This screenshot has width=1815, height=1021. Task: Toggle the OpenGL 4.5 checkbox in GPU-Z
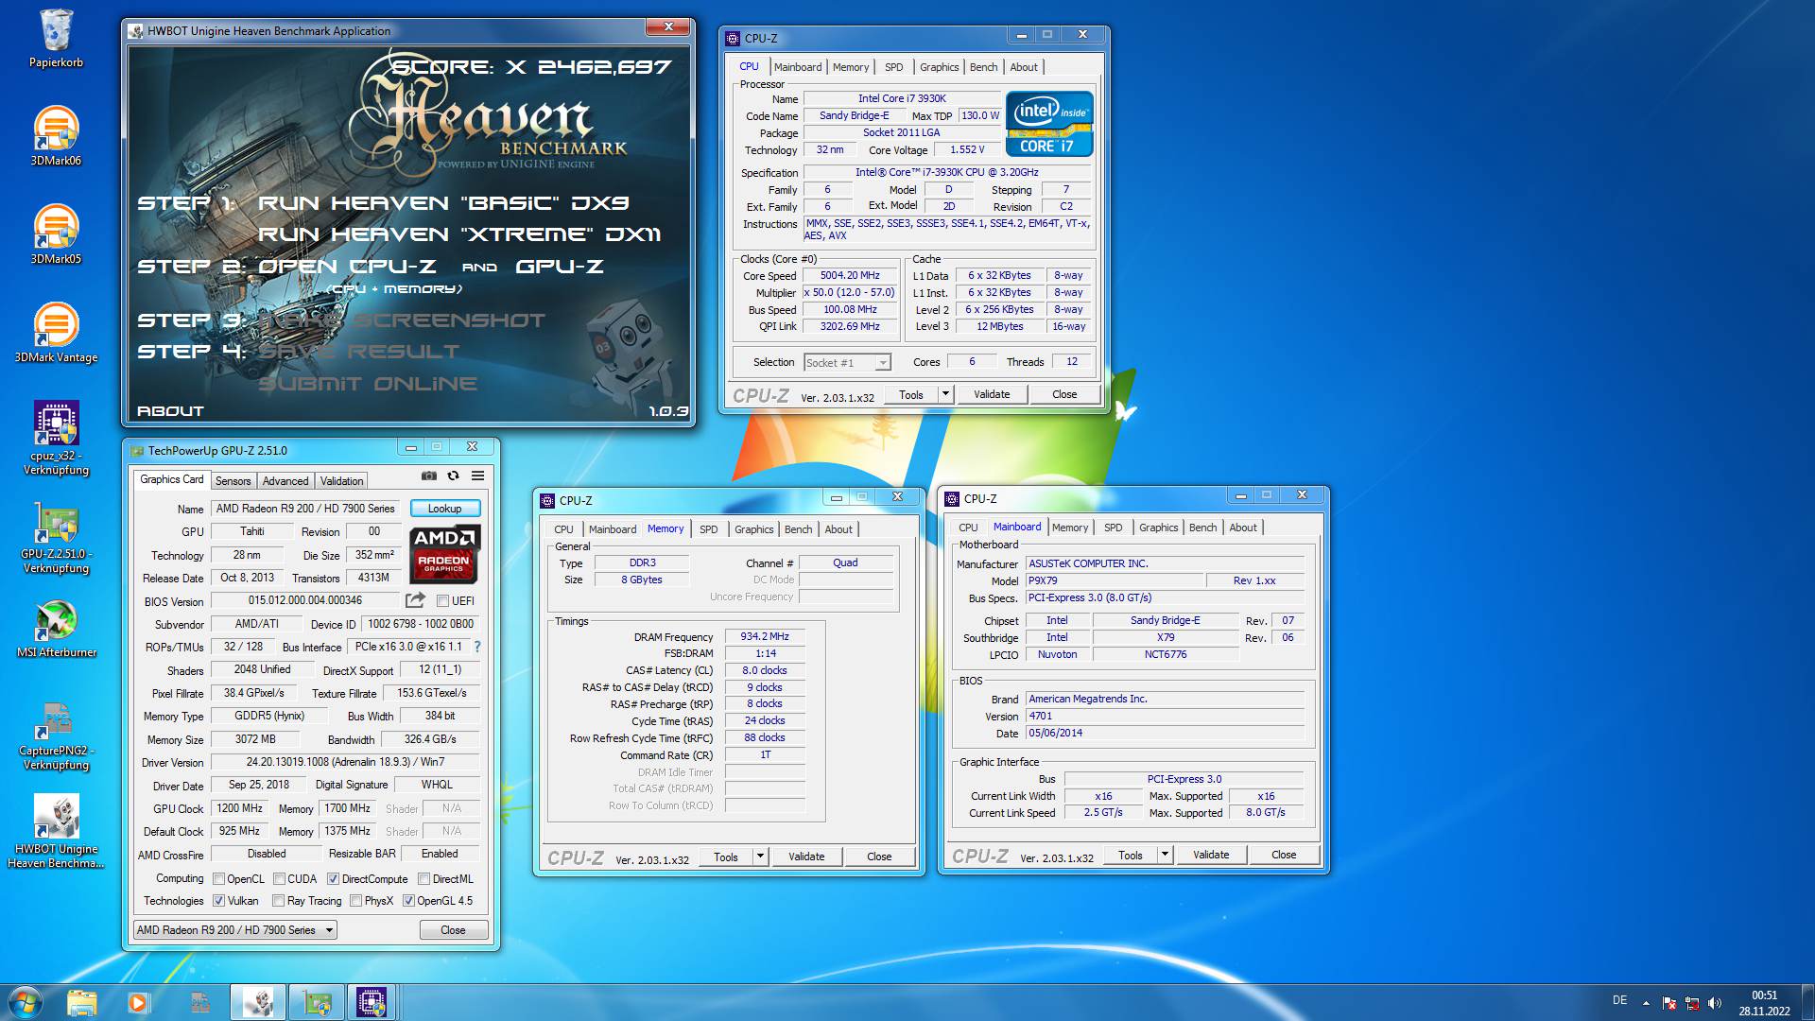408,901
